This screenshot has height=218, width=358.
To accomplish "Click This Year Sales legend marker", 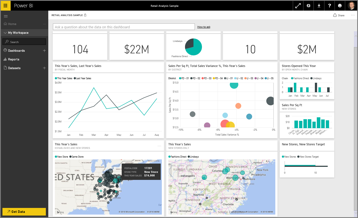I will click(56, 78).
